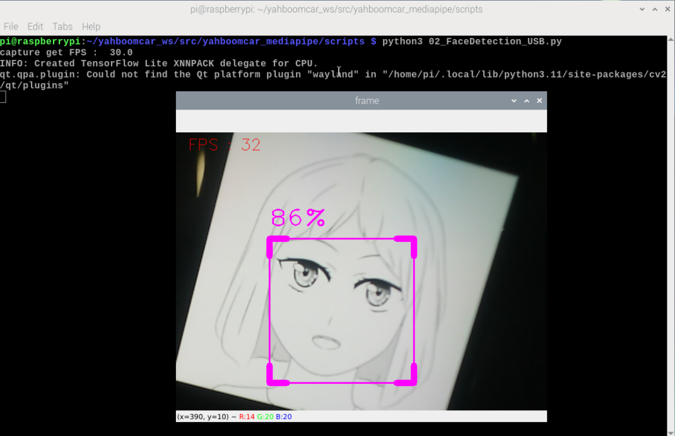The width and height of the screenshot is (675, 436).
Task: Click the frame window title bar
Action: [x=361, y=101]
